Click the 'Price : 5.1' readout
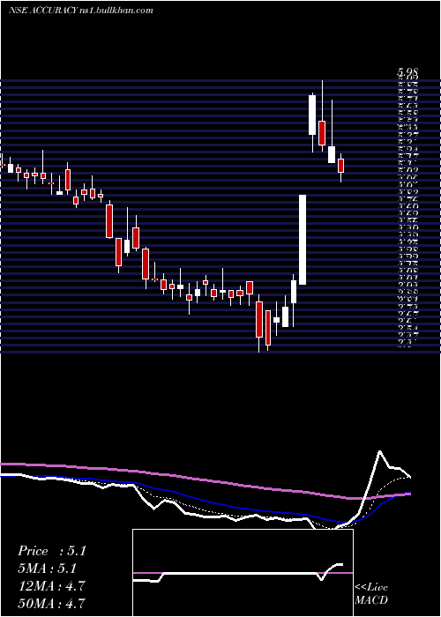The image size is (441, 617). (51, 551)
